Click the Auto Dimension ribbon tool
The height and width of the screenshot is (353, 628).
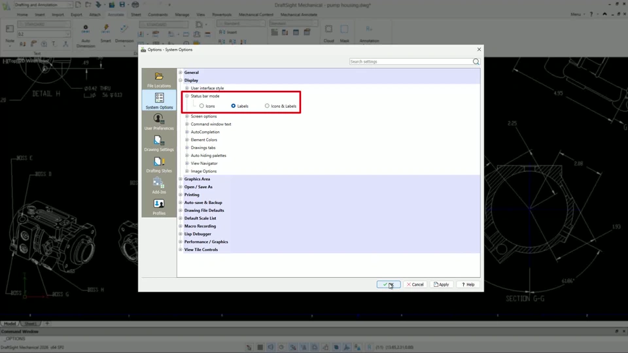pyautogui.click(x=85, y=35)
